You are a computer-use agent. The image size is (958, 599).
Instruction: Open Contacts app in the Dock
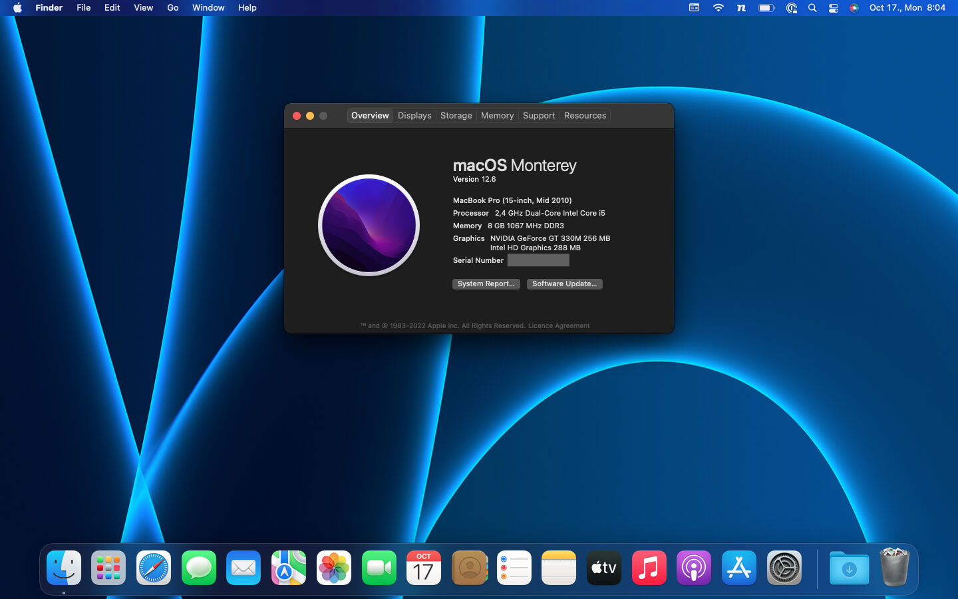pyautogui.click(x=469, y=568)
